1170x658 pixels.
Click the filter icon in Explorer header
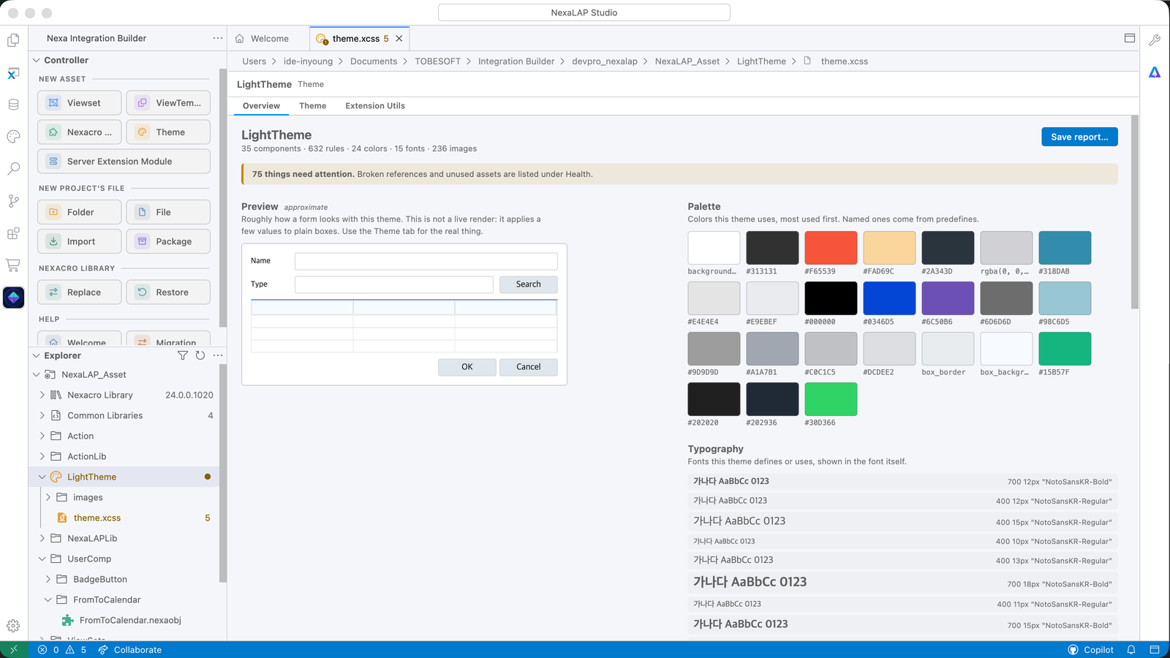point(183,355)
